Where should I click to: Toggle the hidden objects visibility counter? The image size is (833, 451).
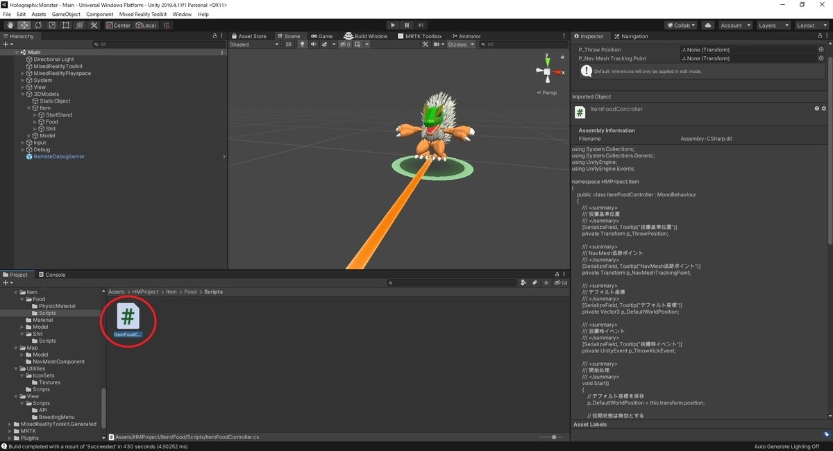pos(346,44)
